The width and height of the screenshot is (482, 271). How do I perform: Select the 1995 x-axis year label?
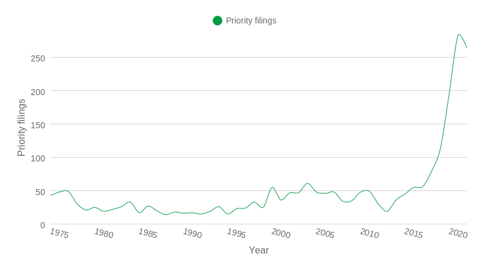point(236,233)
